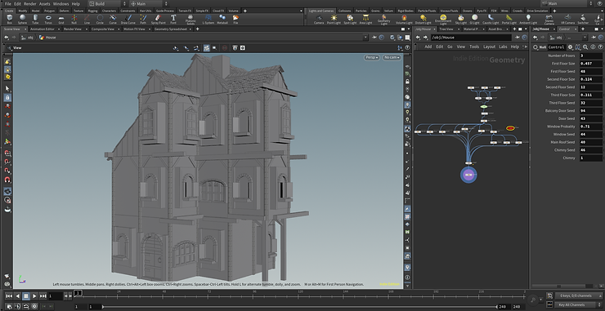Open the Persp viewport dropdown
The image size is (605, 311).
pyautogui.click(x=371, y=57)
